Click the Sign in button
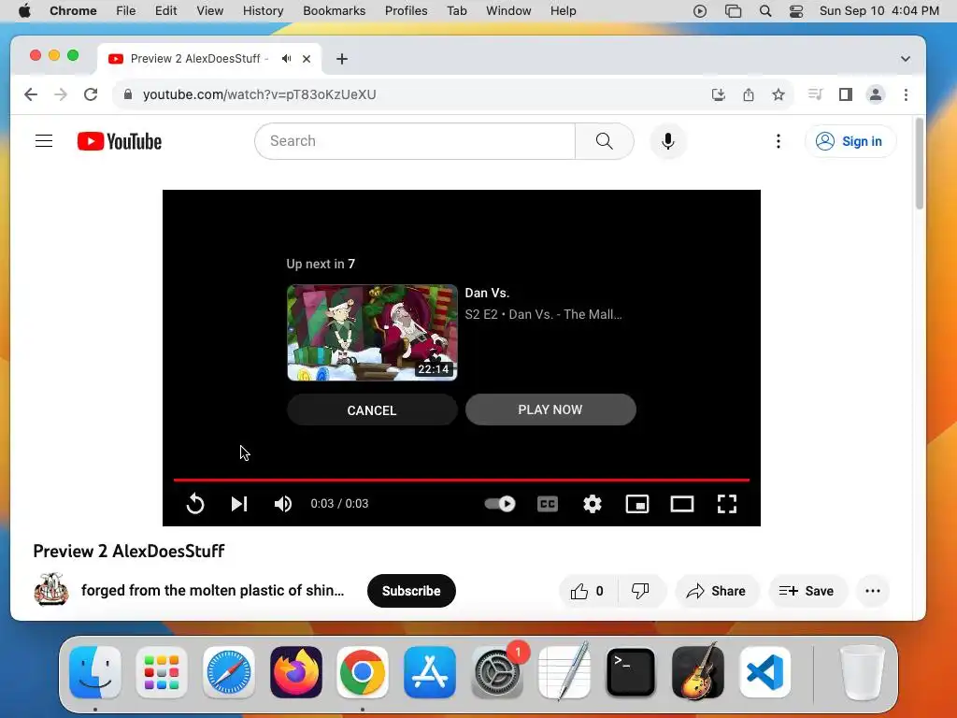This screenshot has width=957, height=718. 850,141
